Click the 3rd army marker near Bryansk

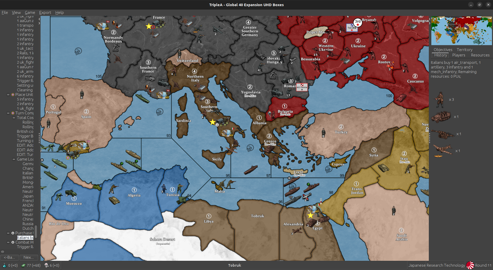coord(358,22)
